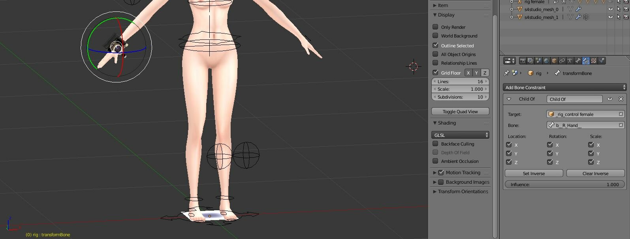Open the Bone Constraints properties tab
This screenshot has width=630, height=239.
click(x=586, y=61)
